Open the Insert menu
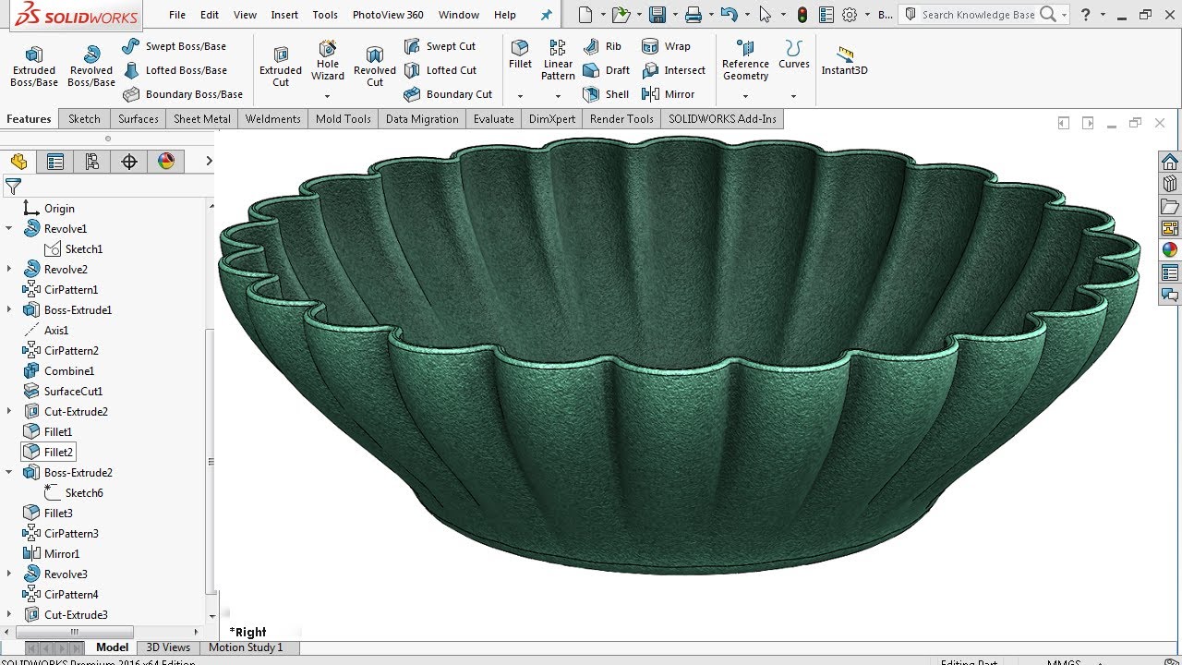 (284, 15)
